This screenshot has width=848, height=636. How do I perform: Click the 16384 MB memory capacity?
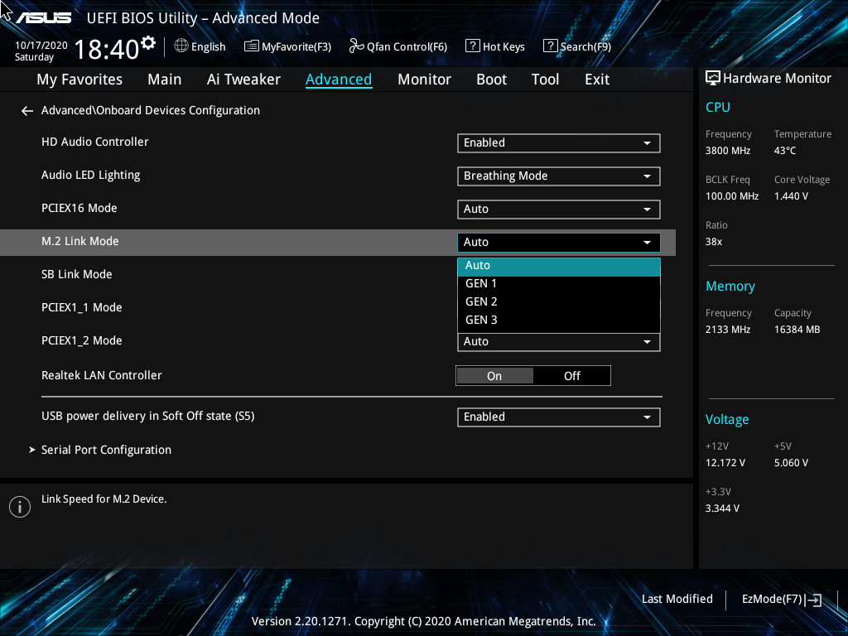(x=797, y=330)
